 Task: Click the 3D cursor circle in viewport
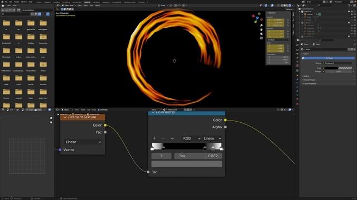coord(175,61)
